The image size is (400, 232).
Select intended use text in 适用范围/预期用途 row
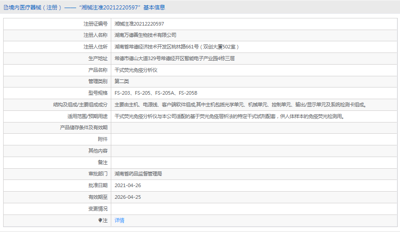click(230, 116)
